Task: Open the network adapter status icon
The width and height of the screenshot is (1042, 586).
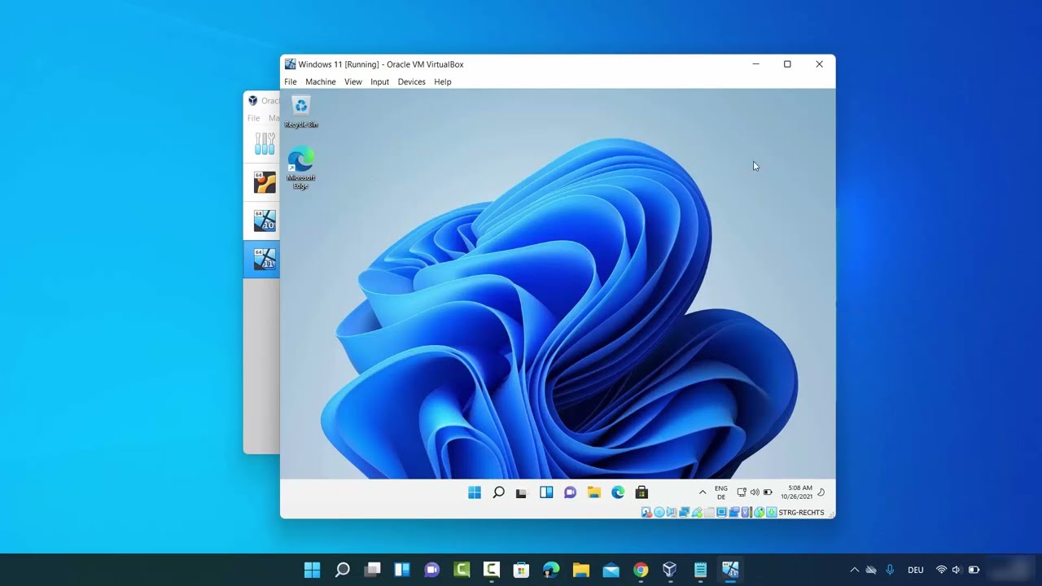Action: tap(685, 512)
